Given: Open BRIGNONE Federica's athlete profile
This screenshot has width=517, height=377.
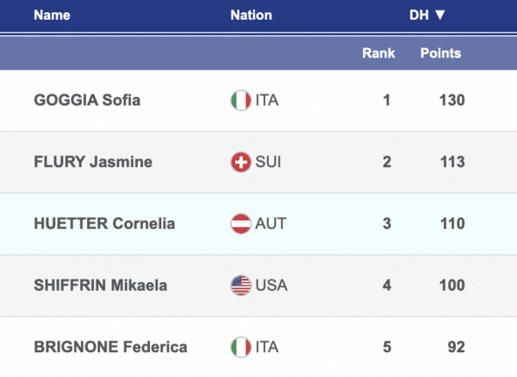Looking at the screenshot, I should 111,348.
